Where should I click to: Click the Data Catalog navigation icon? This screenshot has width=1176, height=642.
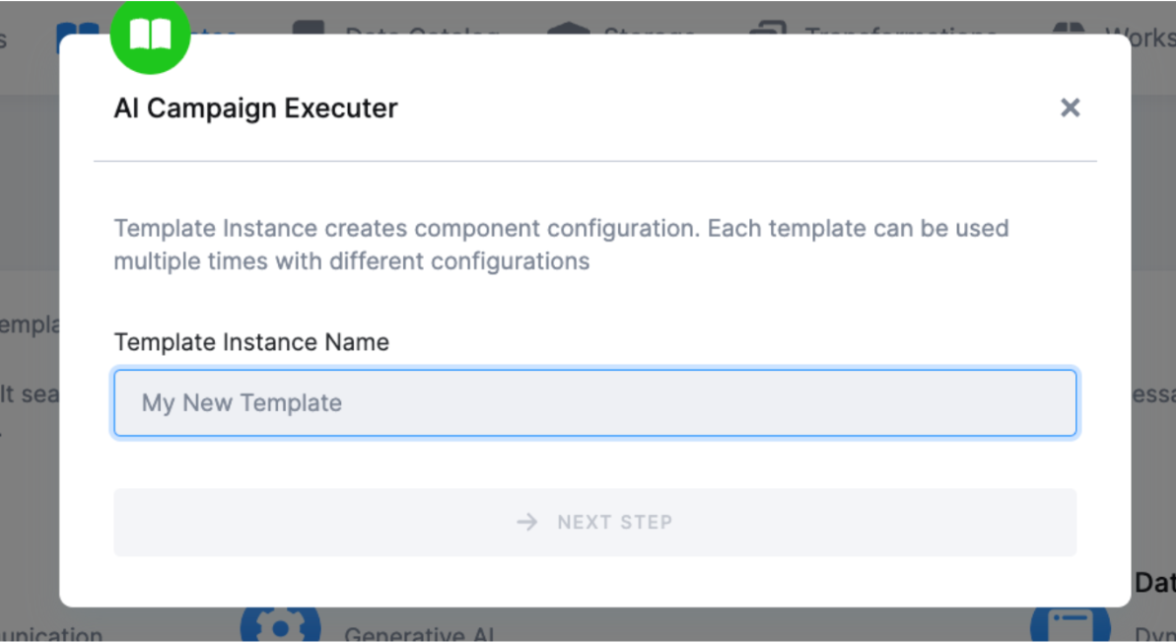tap(309, 28)
